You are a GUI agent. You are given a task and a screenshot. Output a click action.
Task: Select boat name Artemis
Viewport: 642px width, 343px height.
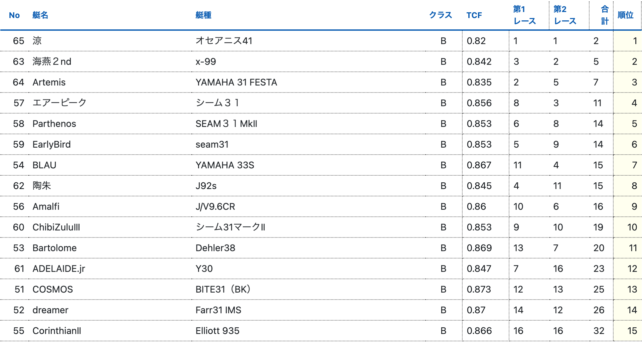click(x=49, y=82)
